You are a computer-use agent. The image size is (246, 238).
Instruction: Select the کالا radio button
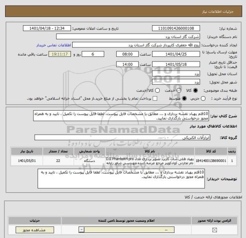coord(196,91)
